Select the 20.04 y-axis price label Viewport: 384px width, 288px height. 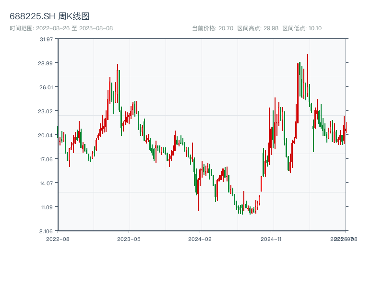click(46, 135)
